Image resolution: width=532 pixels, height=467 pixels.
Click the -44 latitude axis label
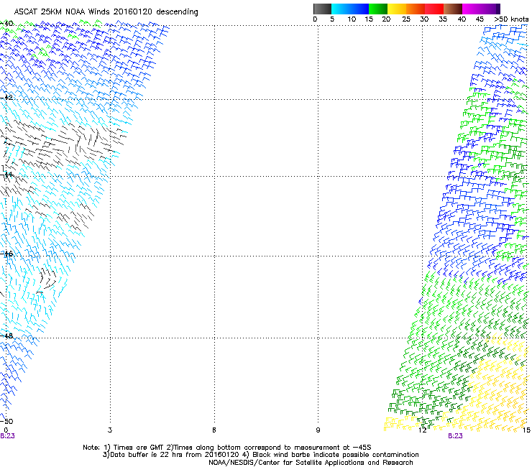6,175
